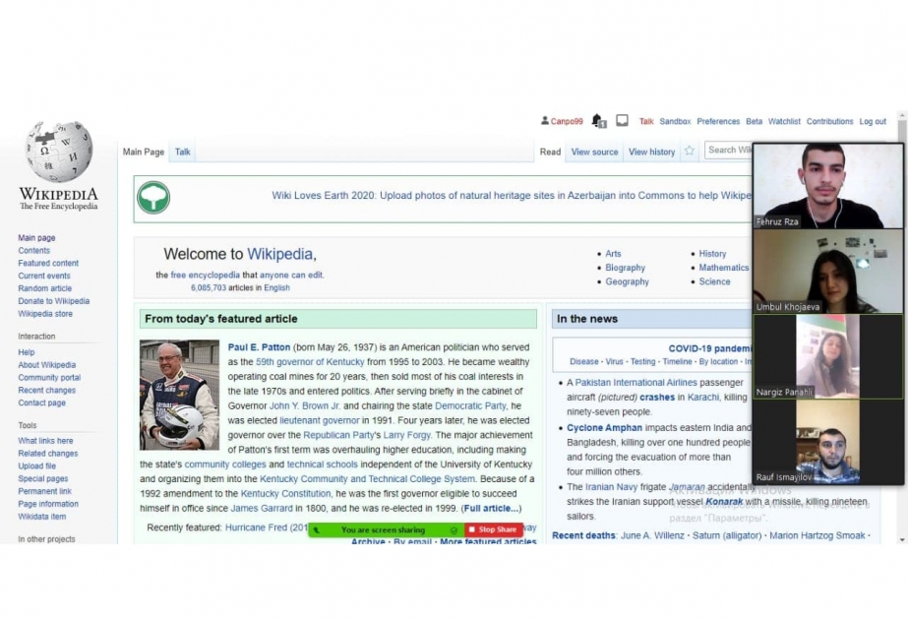Click the user icon beside Canpo99

544,120
